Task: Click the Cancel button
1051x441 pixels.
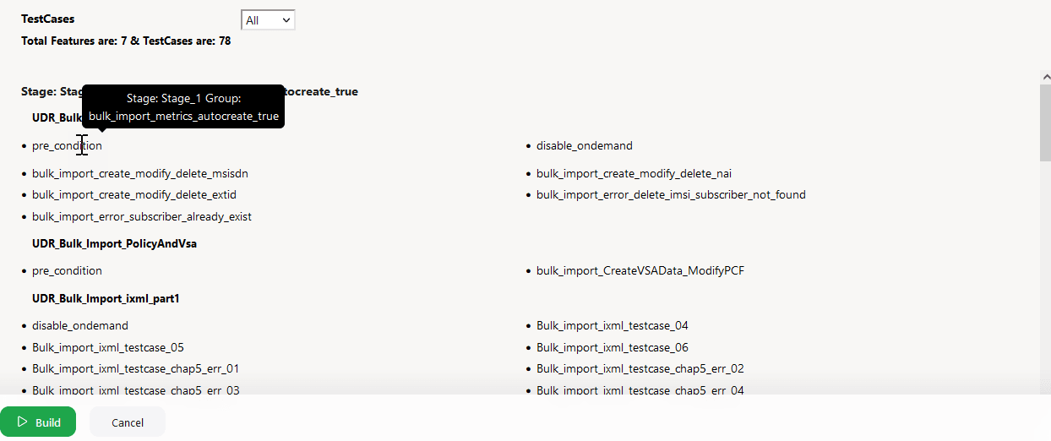Action: coord(128,422)
